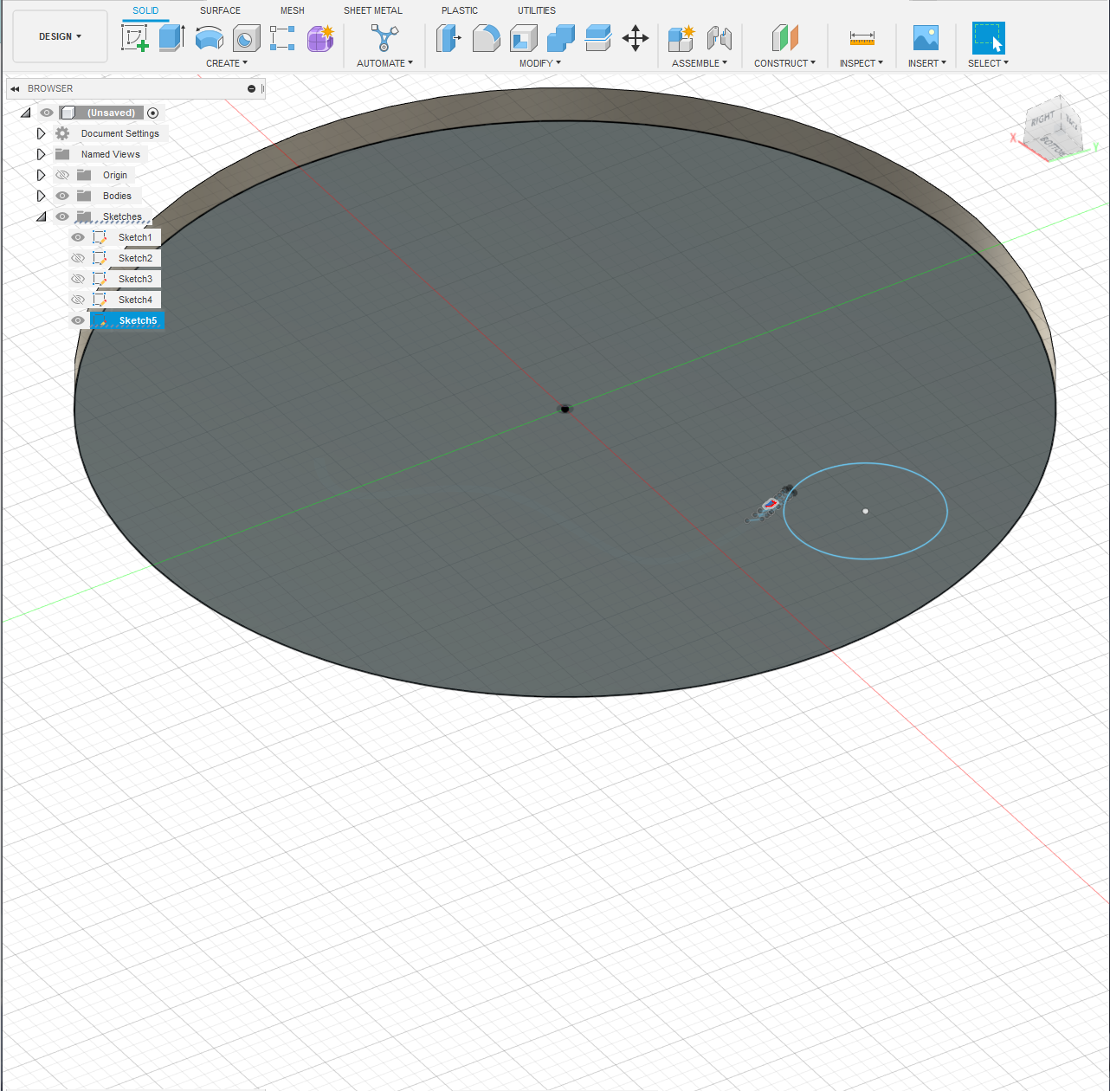
Task: Switch to the SHEET METAL tab
Action: tap(372, 10)
